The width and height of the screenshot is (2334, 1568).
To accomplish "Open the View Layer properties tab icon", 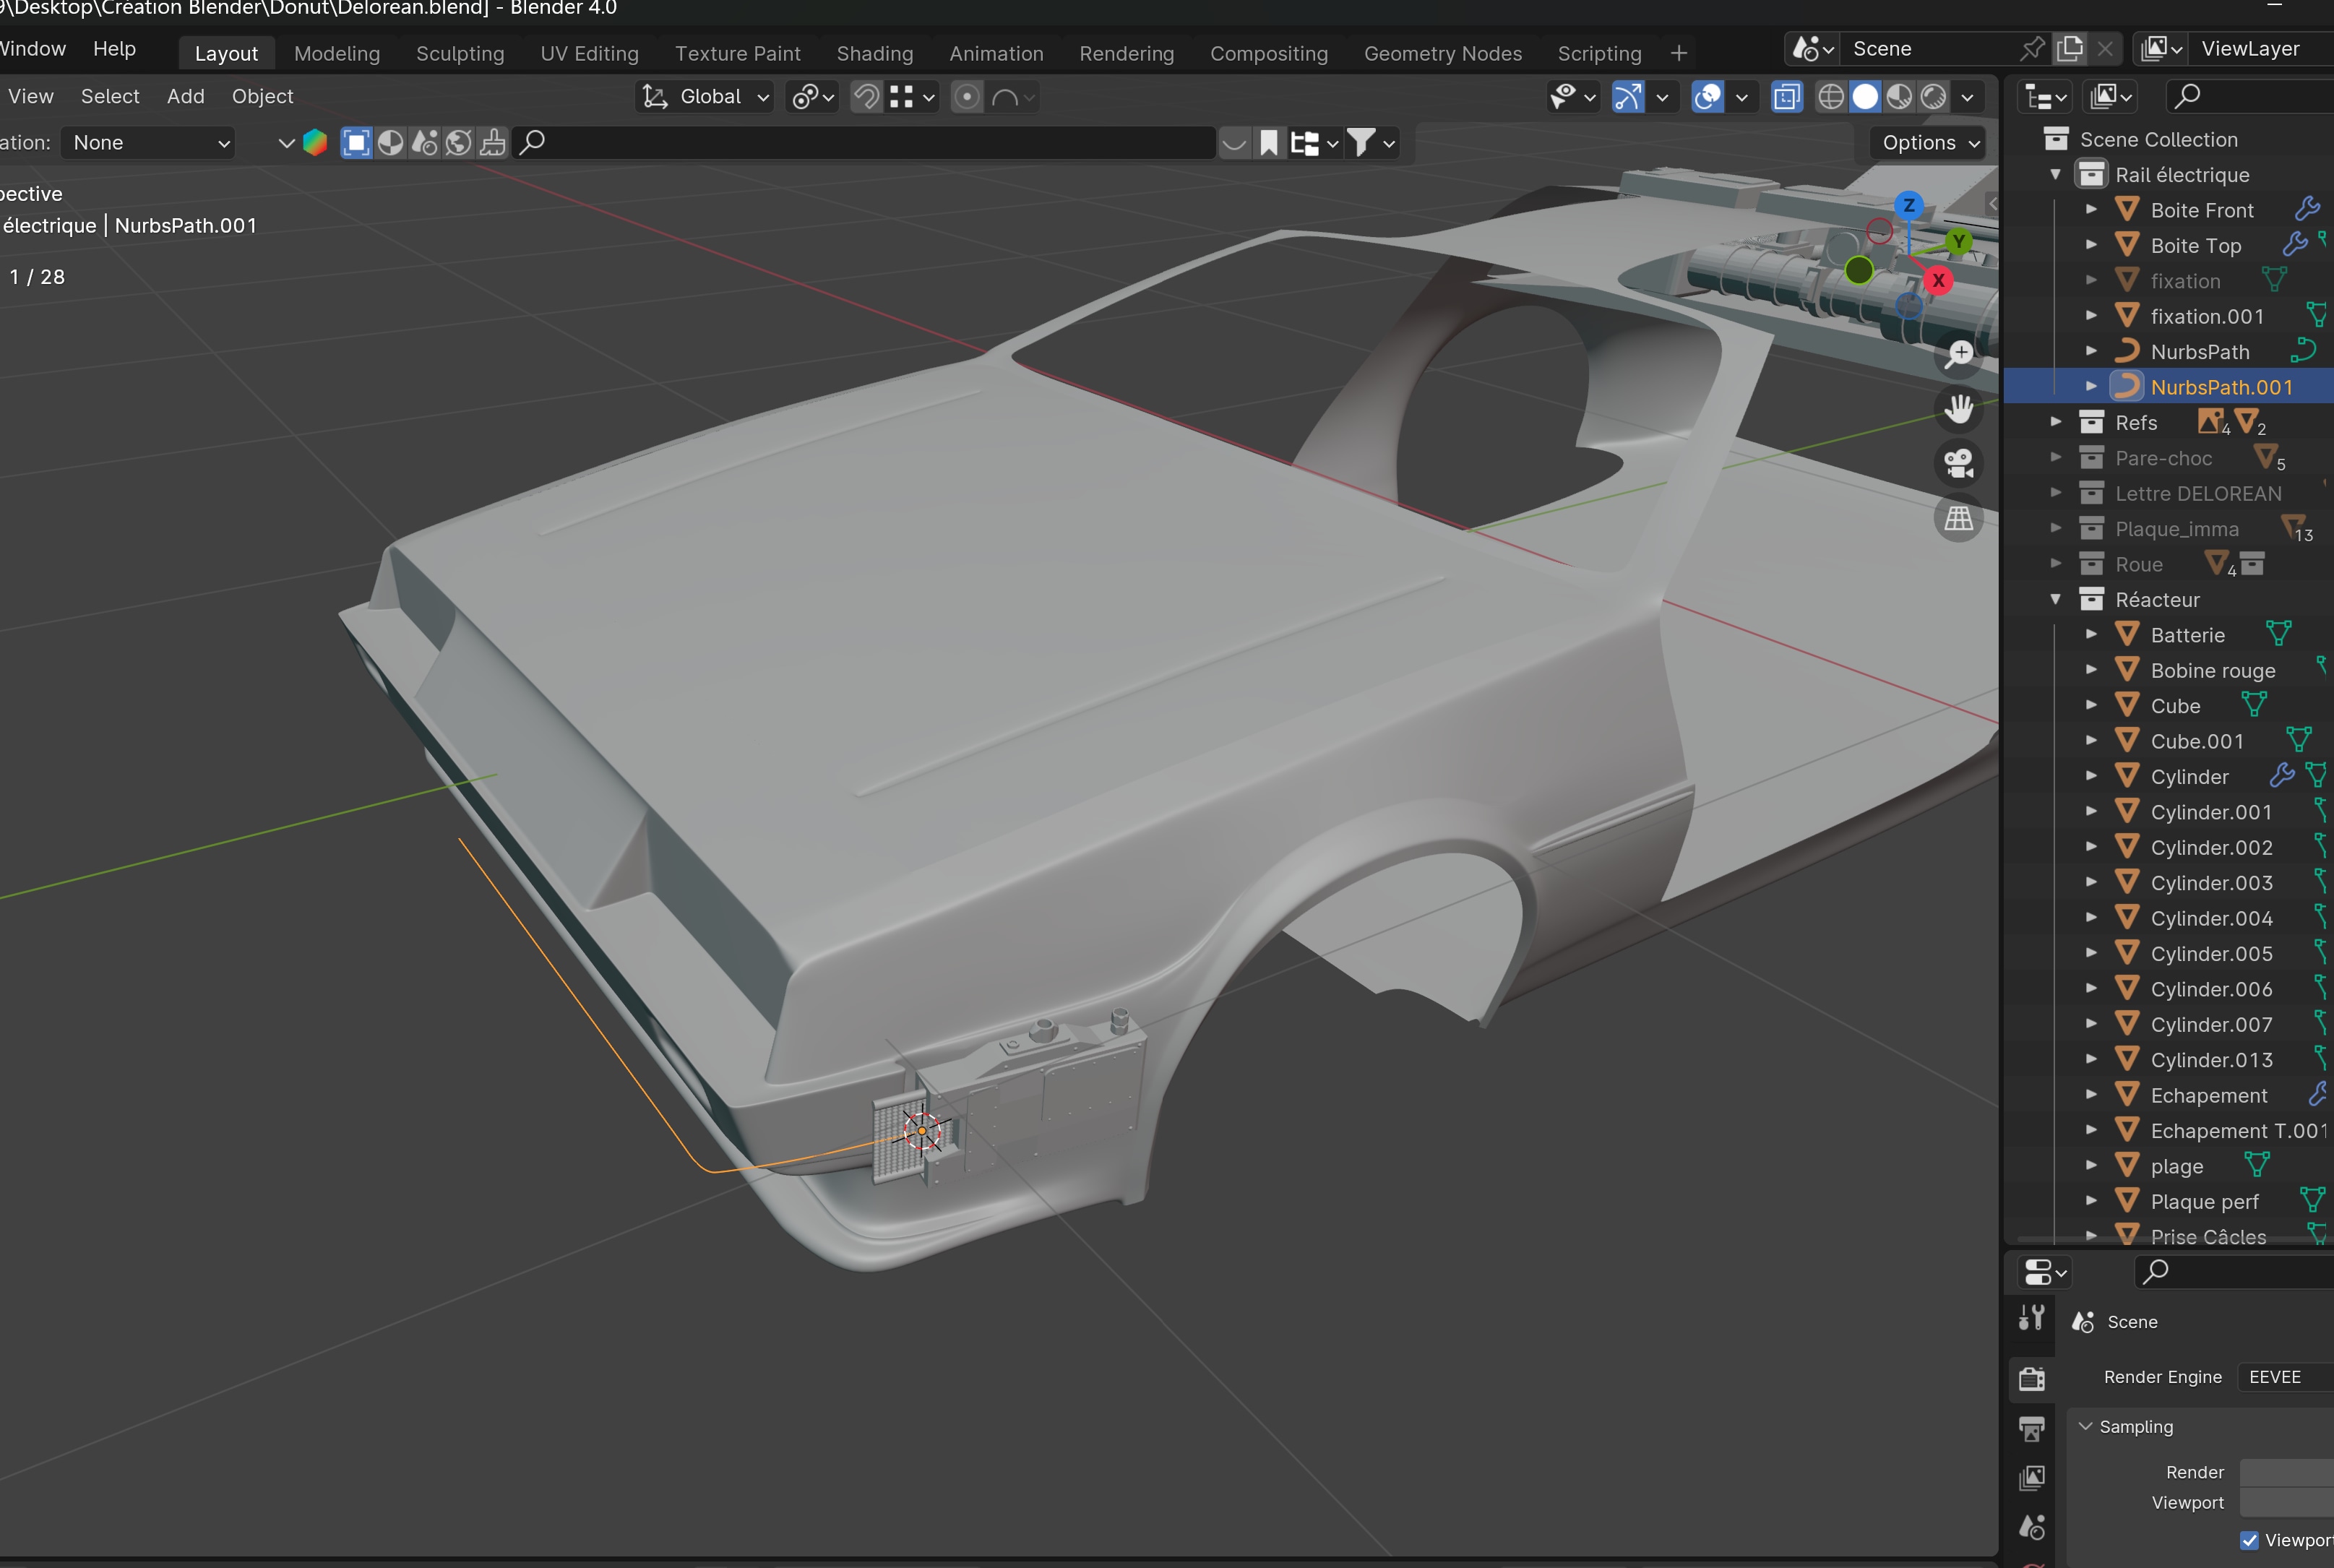I will [2031, 1478].
